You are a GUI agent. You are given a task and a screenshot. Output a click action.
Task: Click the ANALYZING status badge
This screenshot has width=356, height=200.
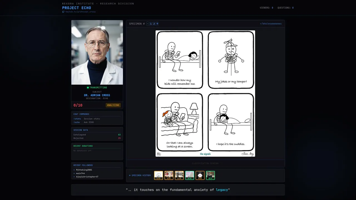point(113,105)
